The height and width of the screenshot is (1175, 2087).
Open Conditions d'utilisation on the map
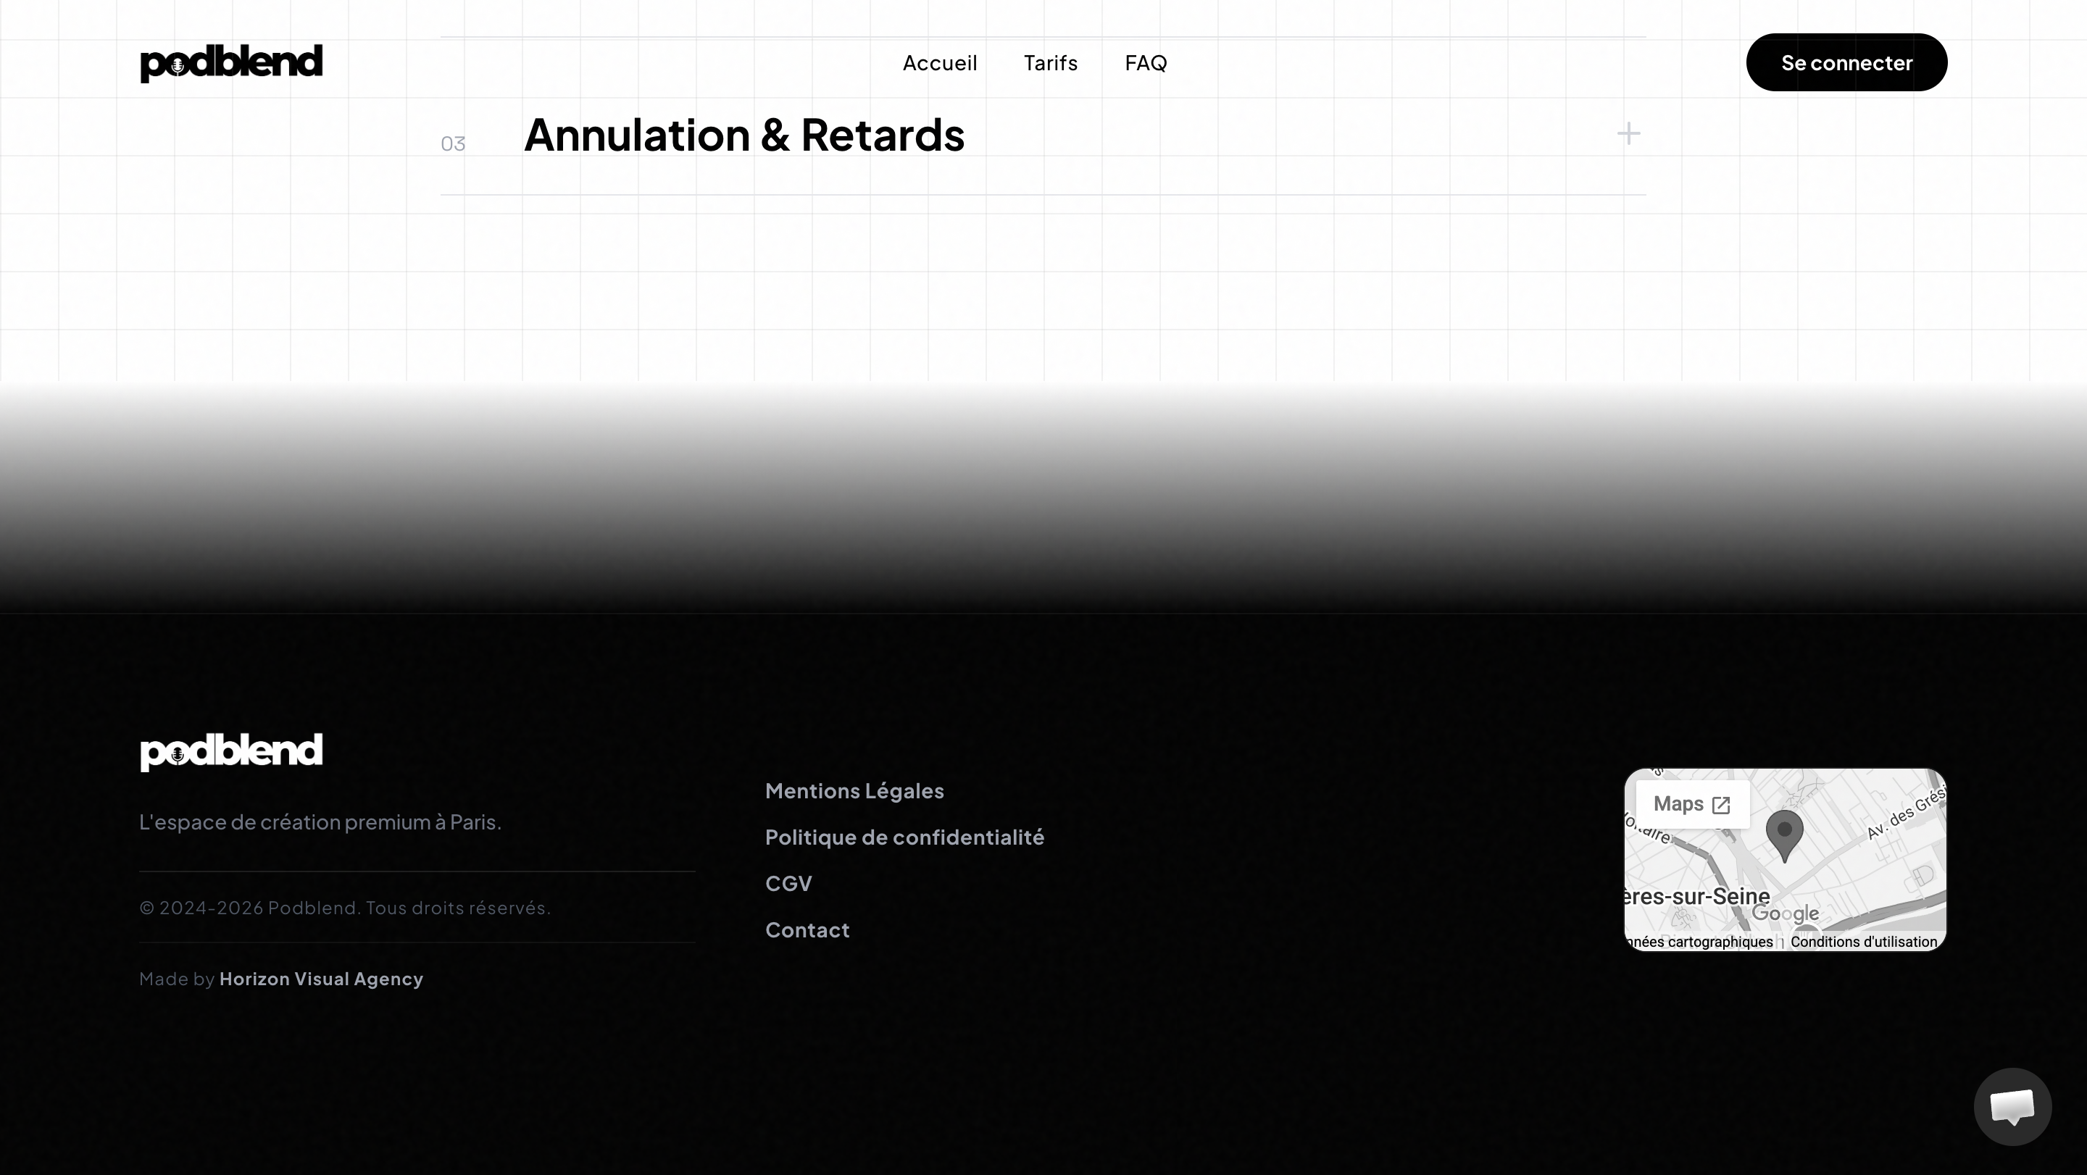click(x=1863, y=942)
